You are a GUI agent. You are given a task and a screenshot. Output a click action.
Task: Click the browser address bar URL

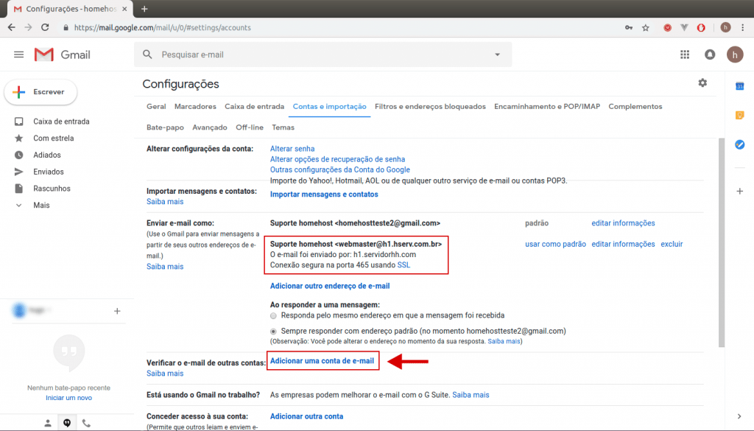[x=163, y=27]
